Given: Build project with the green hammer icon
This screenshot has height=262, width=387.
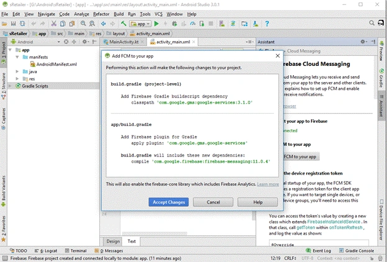Looking at the screenshot, I should pyautogui.click(x=124, y=24).
